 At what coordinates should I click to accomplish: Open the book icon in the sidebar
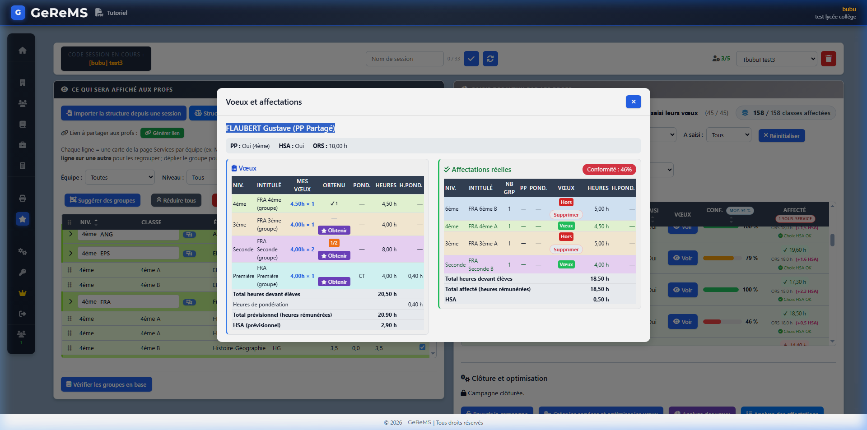[23, 124]
